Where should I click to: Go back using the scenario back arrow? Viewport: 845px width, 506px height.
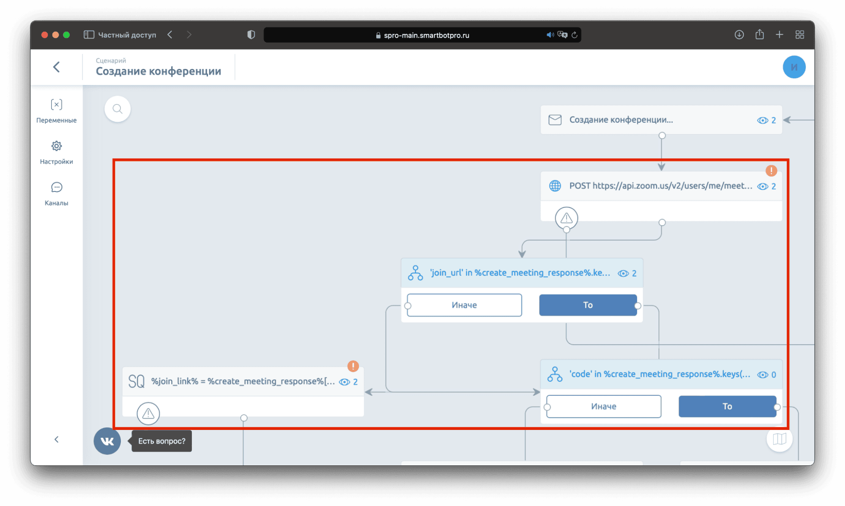pyautogui.click(x=56, y=67)
